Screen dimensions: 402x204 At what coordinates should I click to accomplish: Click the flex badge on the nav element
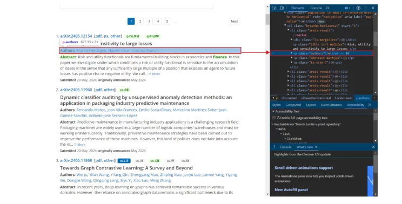pos(321,22)
